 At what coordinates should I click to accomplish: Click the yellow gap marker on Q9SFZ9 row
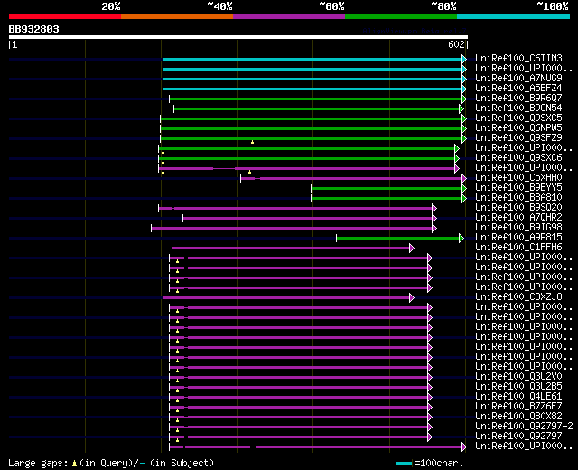point(253,142)
